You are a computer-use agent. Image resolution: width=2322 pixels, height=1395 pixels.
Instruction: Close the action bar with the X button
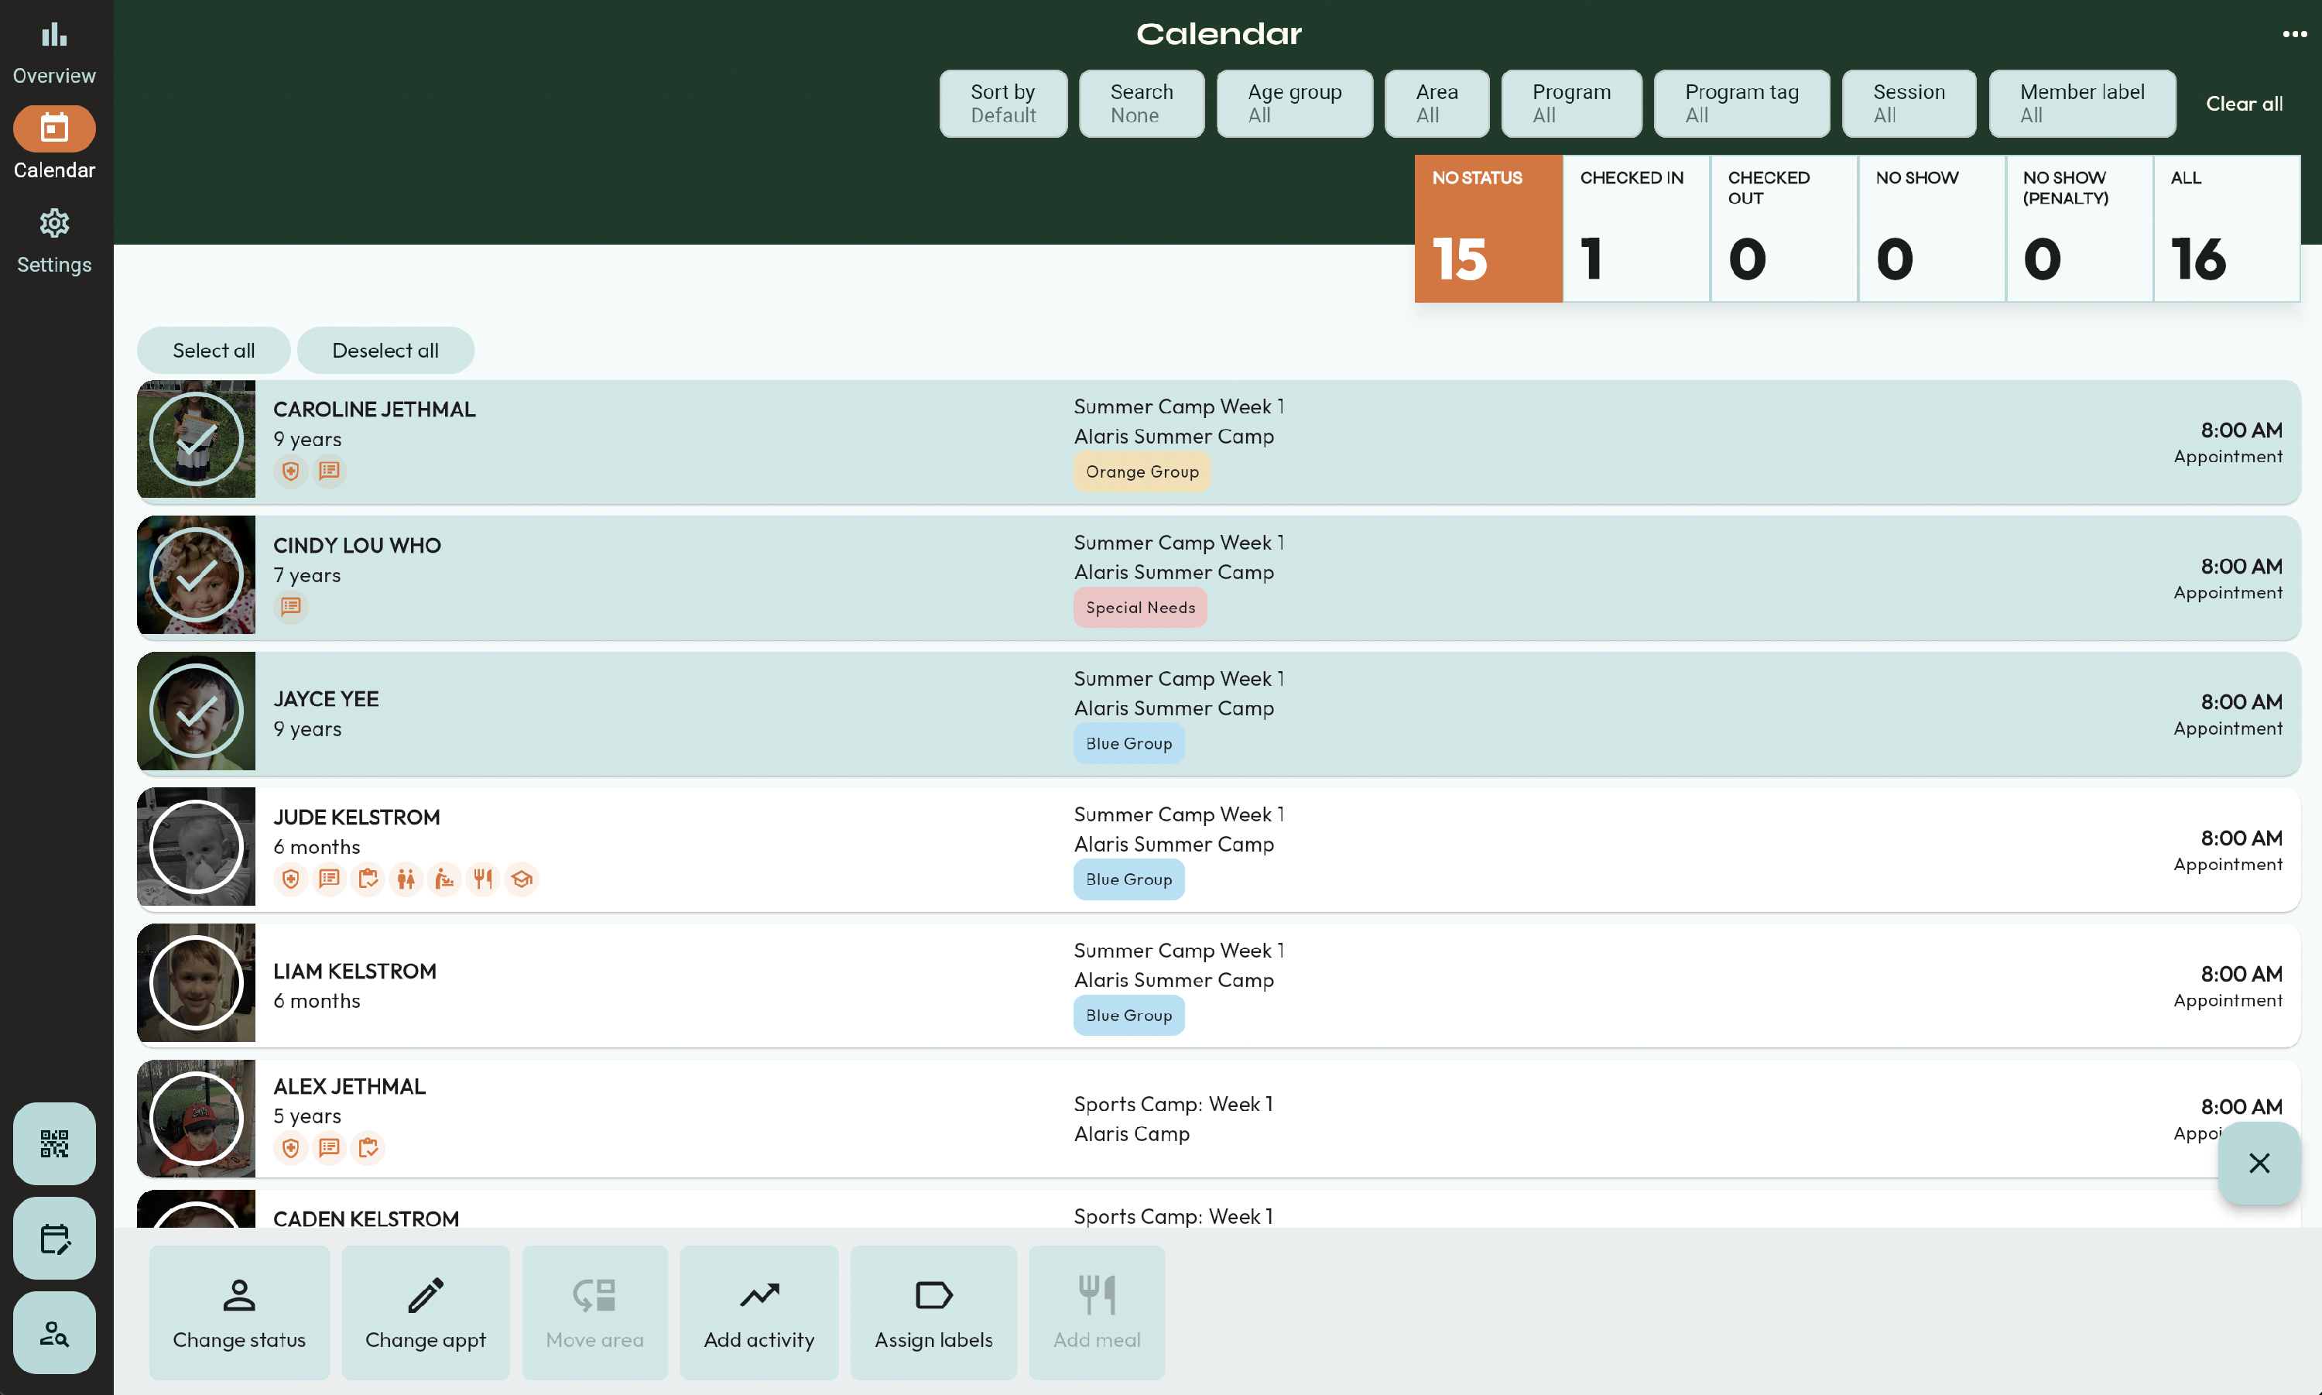coord(2258,1163)
